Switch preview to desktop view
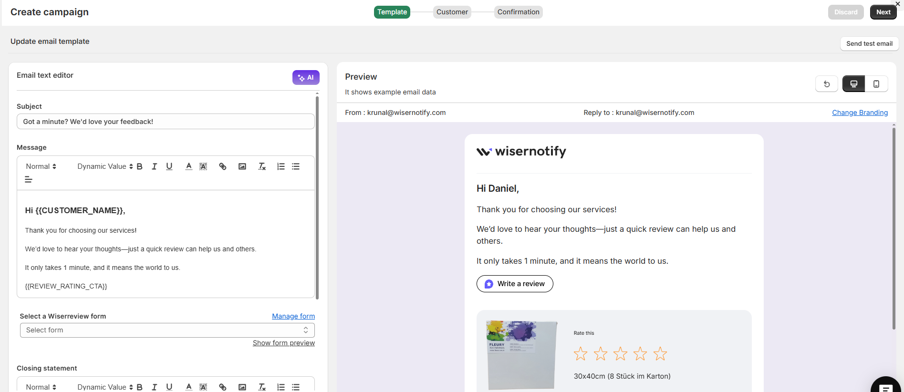Screen dimensions: 904x392 (854, 84)
